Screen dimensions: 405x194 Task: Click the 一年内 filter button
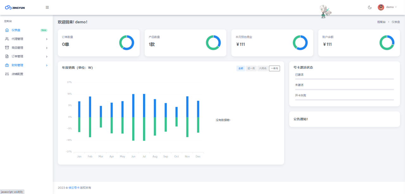pyautogui.click(x=274, y=68)
